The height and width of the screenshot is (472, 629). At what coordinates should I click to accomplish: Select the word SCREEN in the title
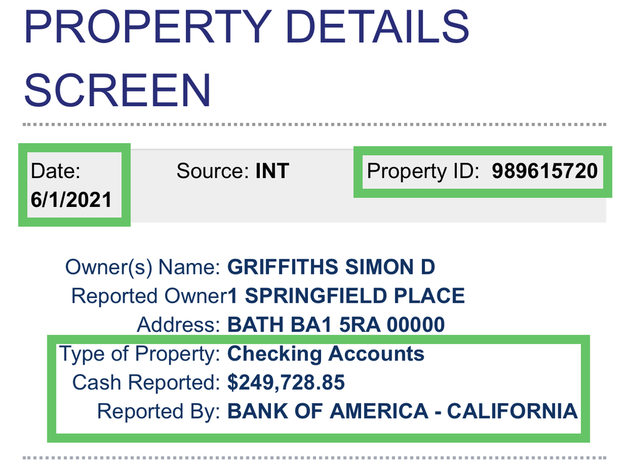(x=118, y=90)
